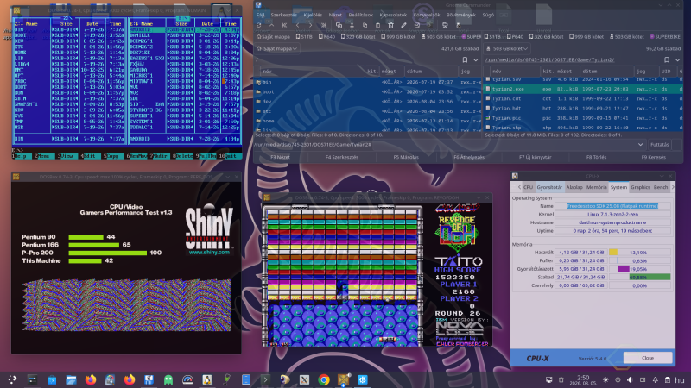Click SUPERBIKE device button on the right
Screen dimensions: 691x388
point(665,37)
